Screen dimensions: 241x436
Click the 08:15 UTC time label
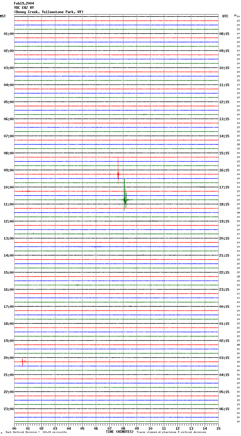coord(224,34)
